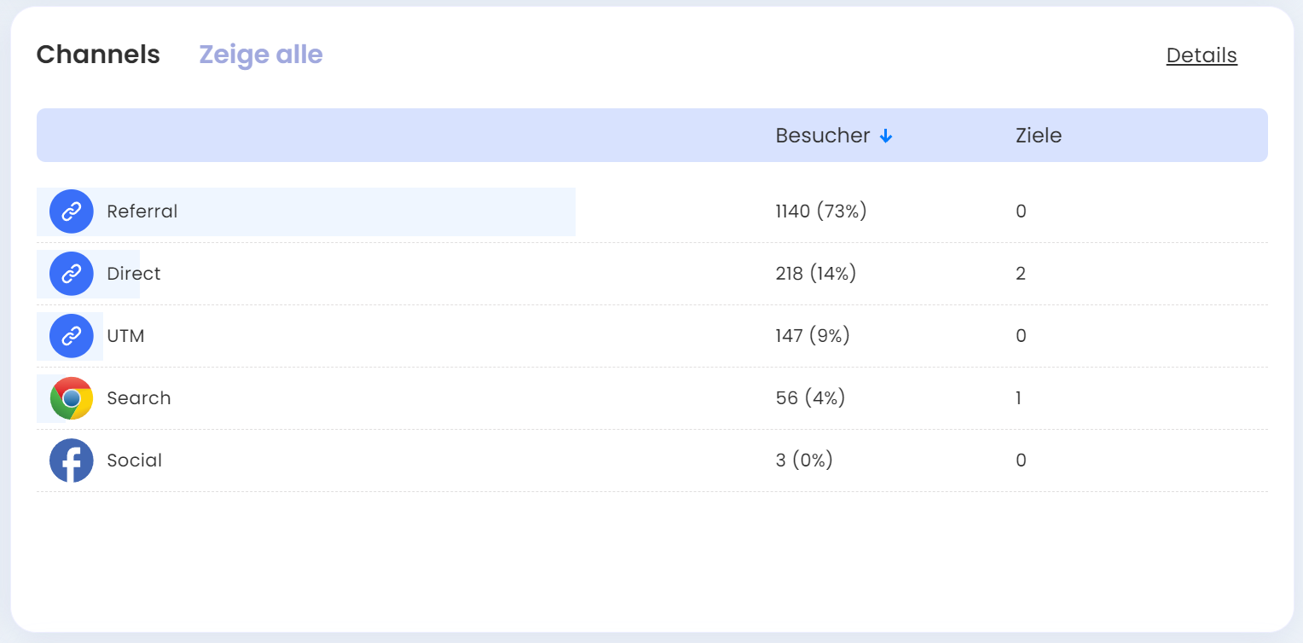Toggle sorting on the Ziele column
The width and height of the screenshot is (1303, 643).
[x=1038, y=136]
